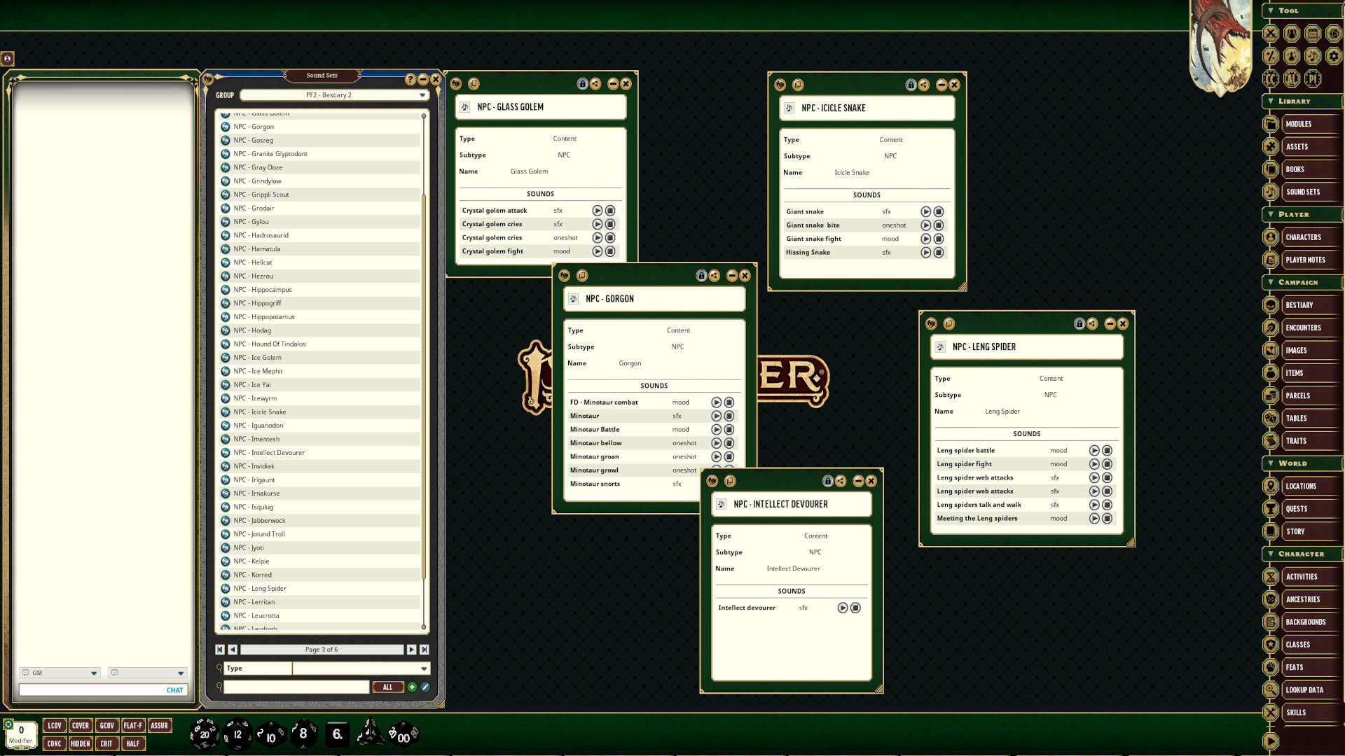Enable the CRIT modifier

106,743
